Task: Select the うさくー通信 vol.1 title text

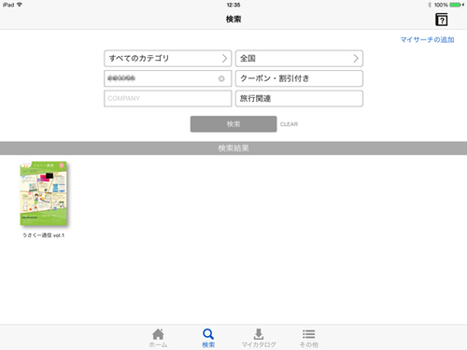Action: tap(44, 235)
